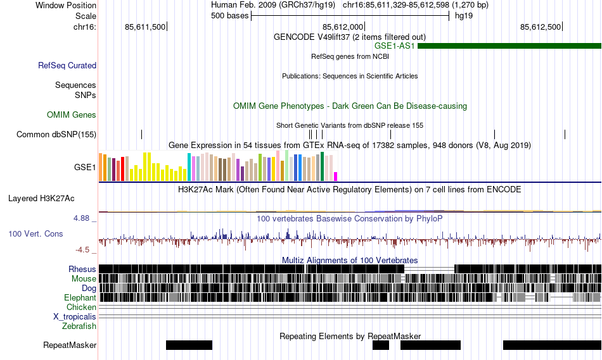Viewport: 602px width, 360px height.
Task: Click the OMIM Gene Phenotypes track title
Action: click(x=350, y=106)
